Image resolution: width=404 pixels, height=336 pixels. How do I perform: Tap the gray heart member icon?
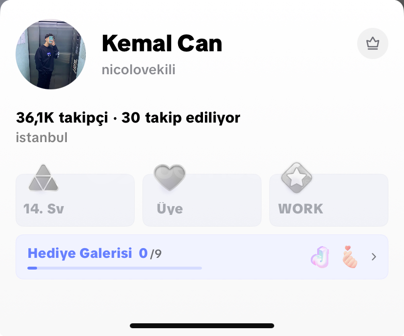coord(169,177)
